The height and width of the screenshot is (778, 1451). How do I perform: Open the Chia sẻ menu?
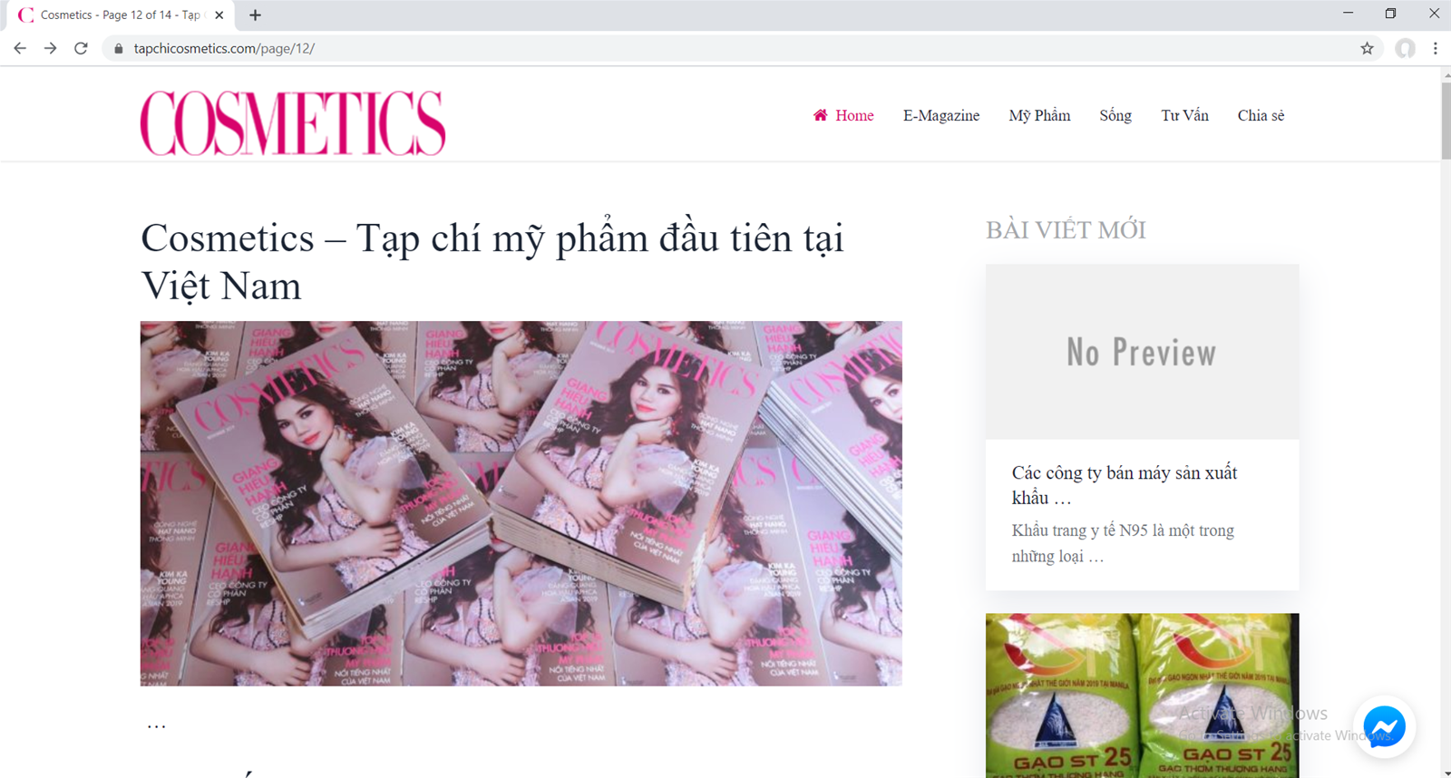[x=1261, y=115]
